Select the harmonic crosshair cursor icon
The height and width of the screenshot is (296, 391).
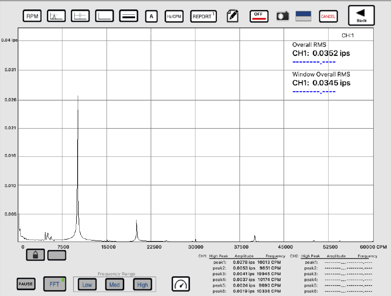pos(80,16)
